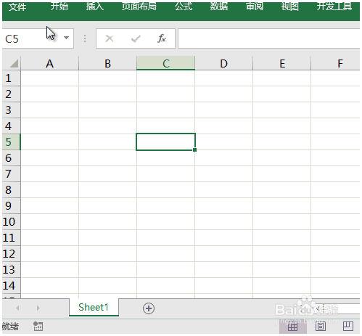Switch to Page Break Preview icon

[348, 327]
